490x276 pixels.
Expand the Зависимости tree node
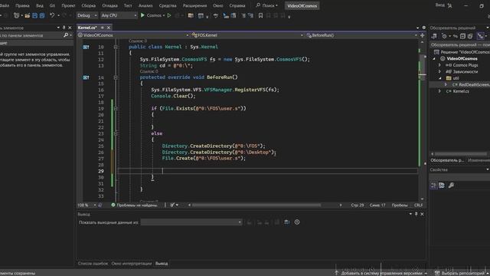pyautogui.click(x=439, y=71)
